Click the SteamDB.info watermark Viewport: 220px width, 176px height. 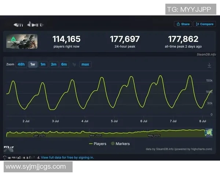point(206,54)
